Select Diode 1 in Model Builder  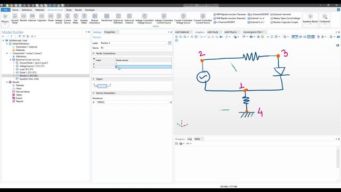28,73
